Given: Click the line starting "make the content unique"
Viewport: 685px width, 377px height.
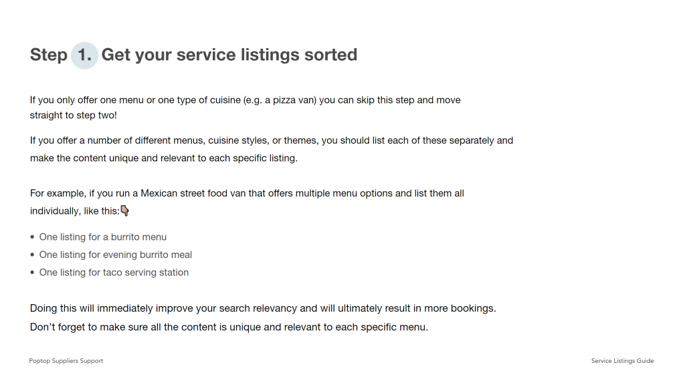Looking at the screenshot, I should tap(163, 159).
